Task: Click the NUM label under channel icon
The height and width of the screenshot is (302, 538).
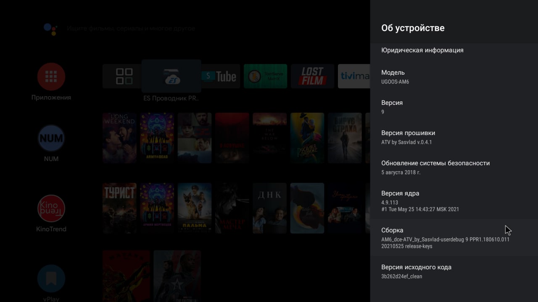Action: [51, 159]
